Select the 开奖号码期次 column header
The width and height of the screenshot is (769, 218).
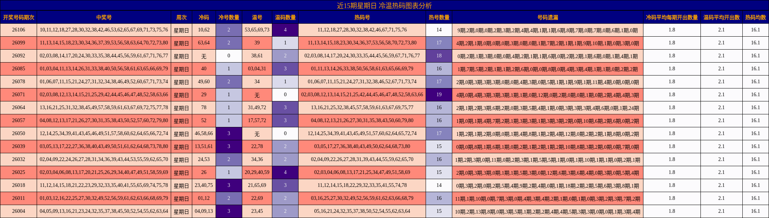coord(19,17)
